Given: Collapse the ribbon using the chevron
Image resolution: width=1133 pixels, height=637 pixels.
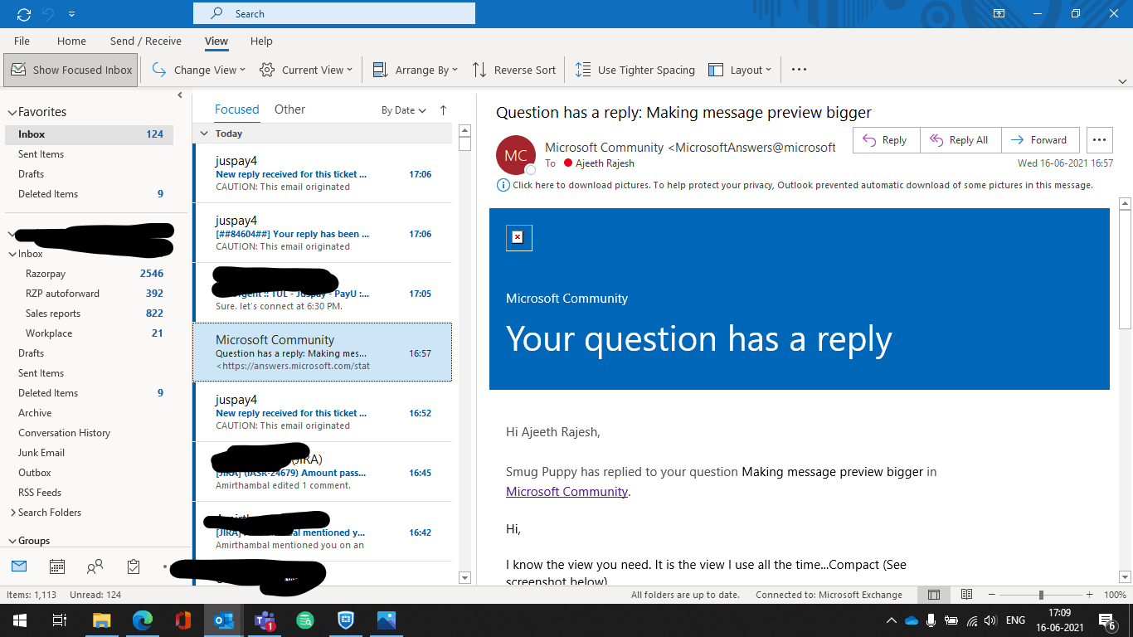Looking at the screenshot, I should pyautogui.click(x=1123, y=80).
